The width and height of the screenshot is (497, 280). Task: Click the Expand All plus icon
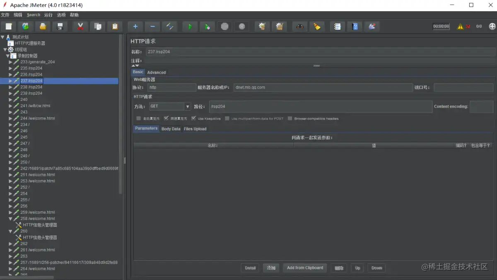tap(135, 26)
